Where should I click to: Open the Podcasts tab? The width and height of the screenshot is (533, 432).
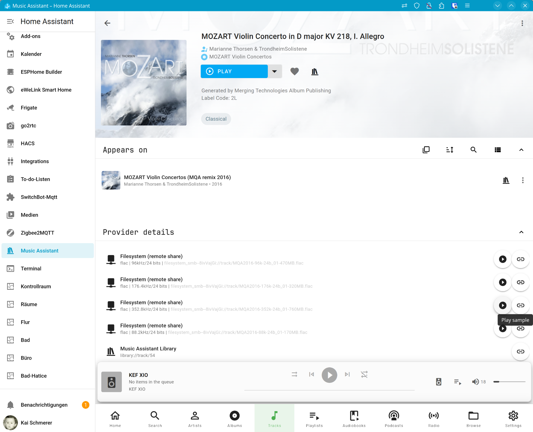tap(394, 418)
